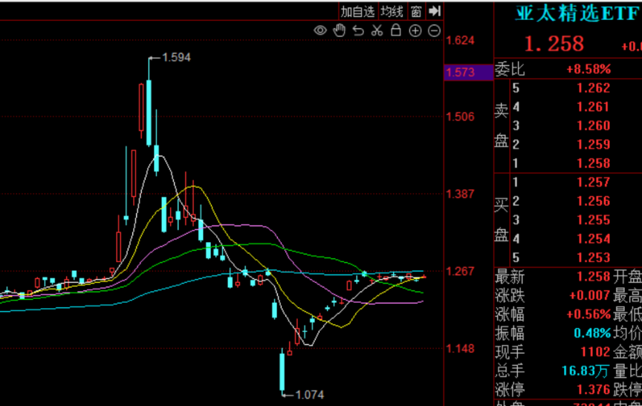Viewport: 642px width, 406px height.
Task: Click the 加自选 button
Action: (x=358, y=11)
